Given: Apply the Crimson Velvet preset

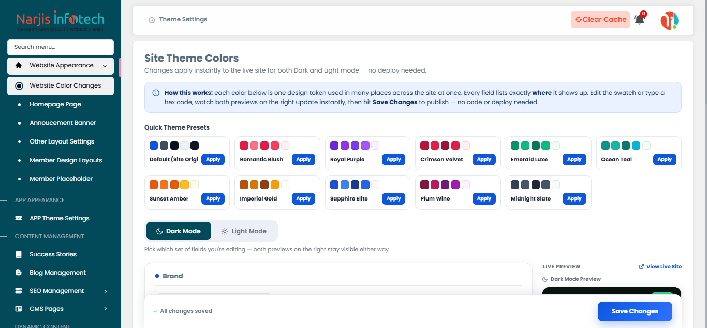Looking at the screenshot, I should point(484,160).
